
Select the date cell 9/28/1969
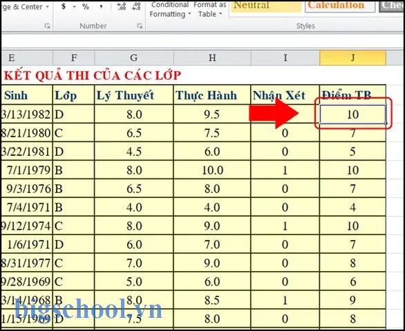(x=27, y=281)
